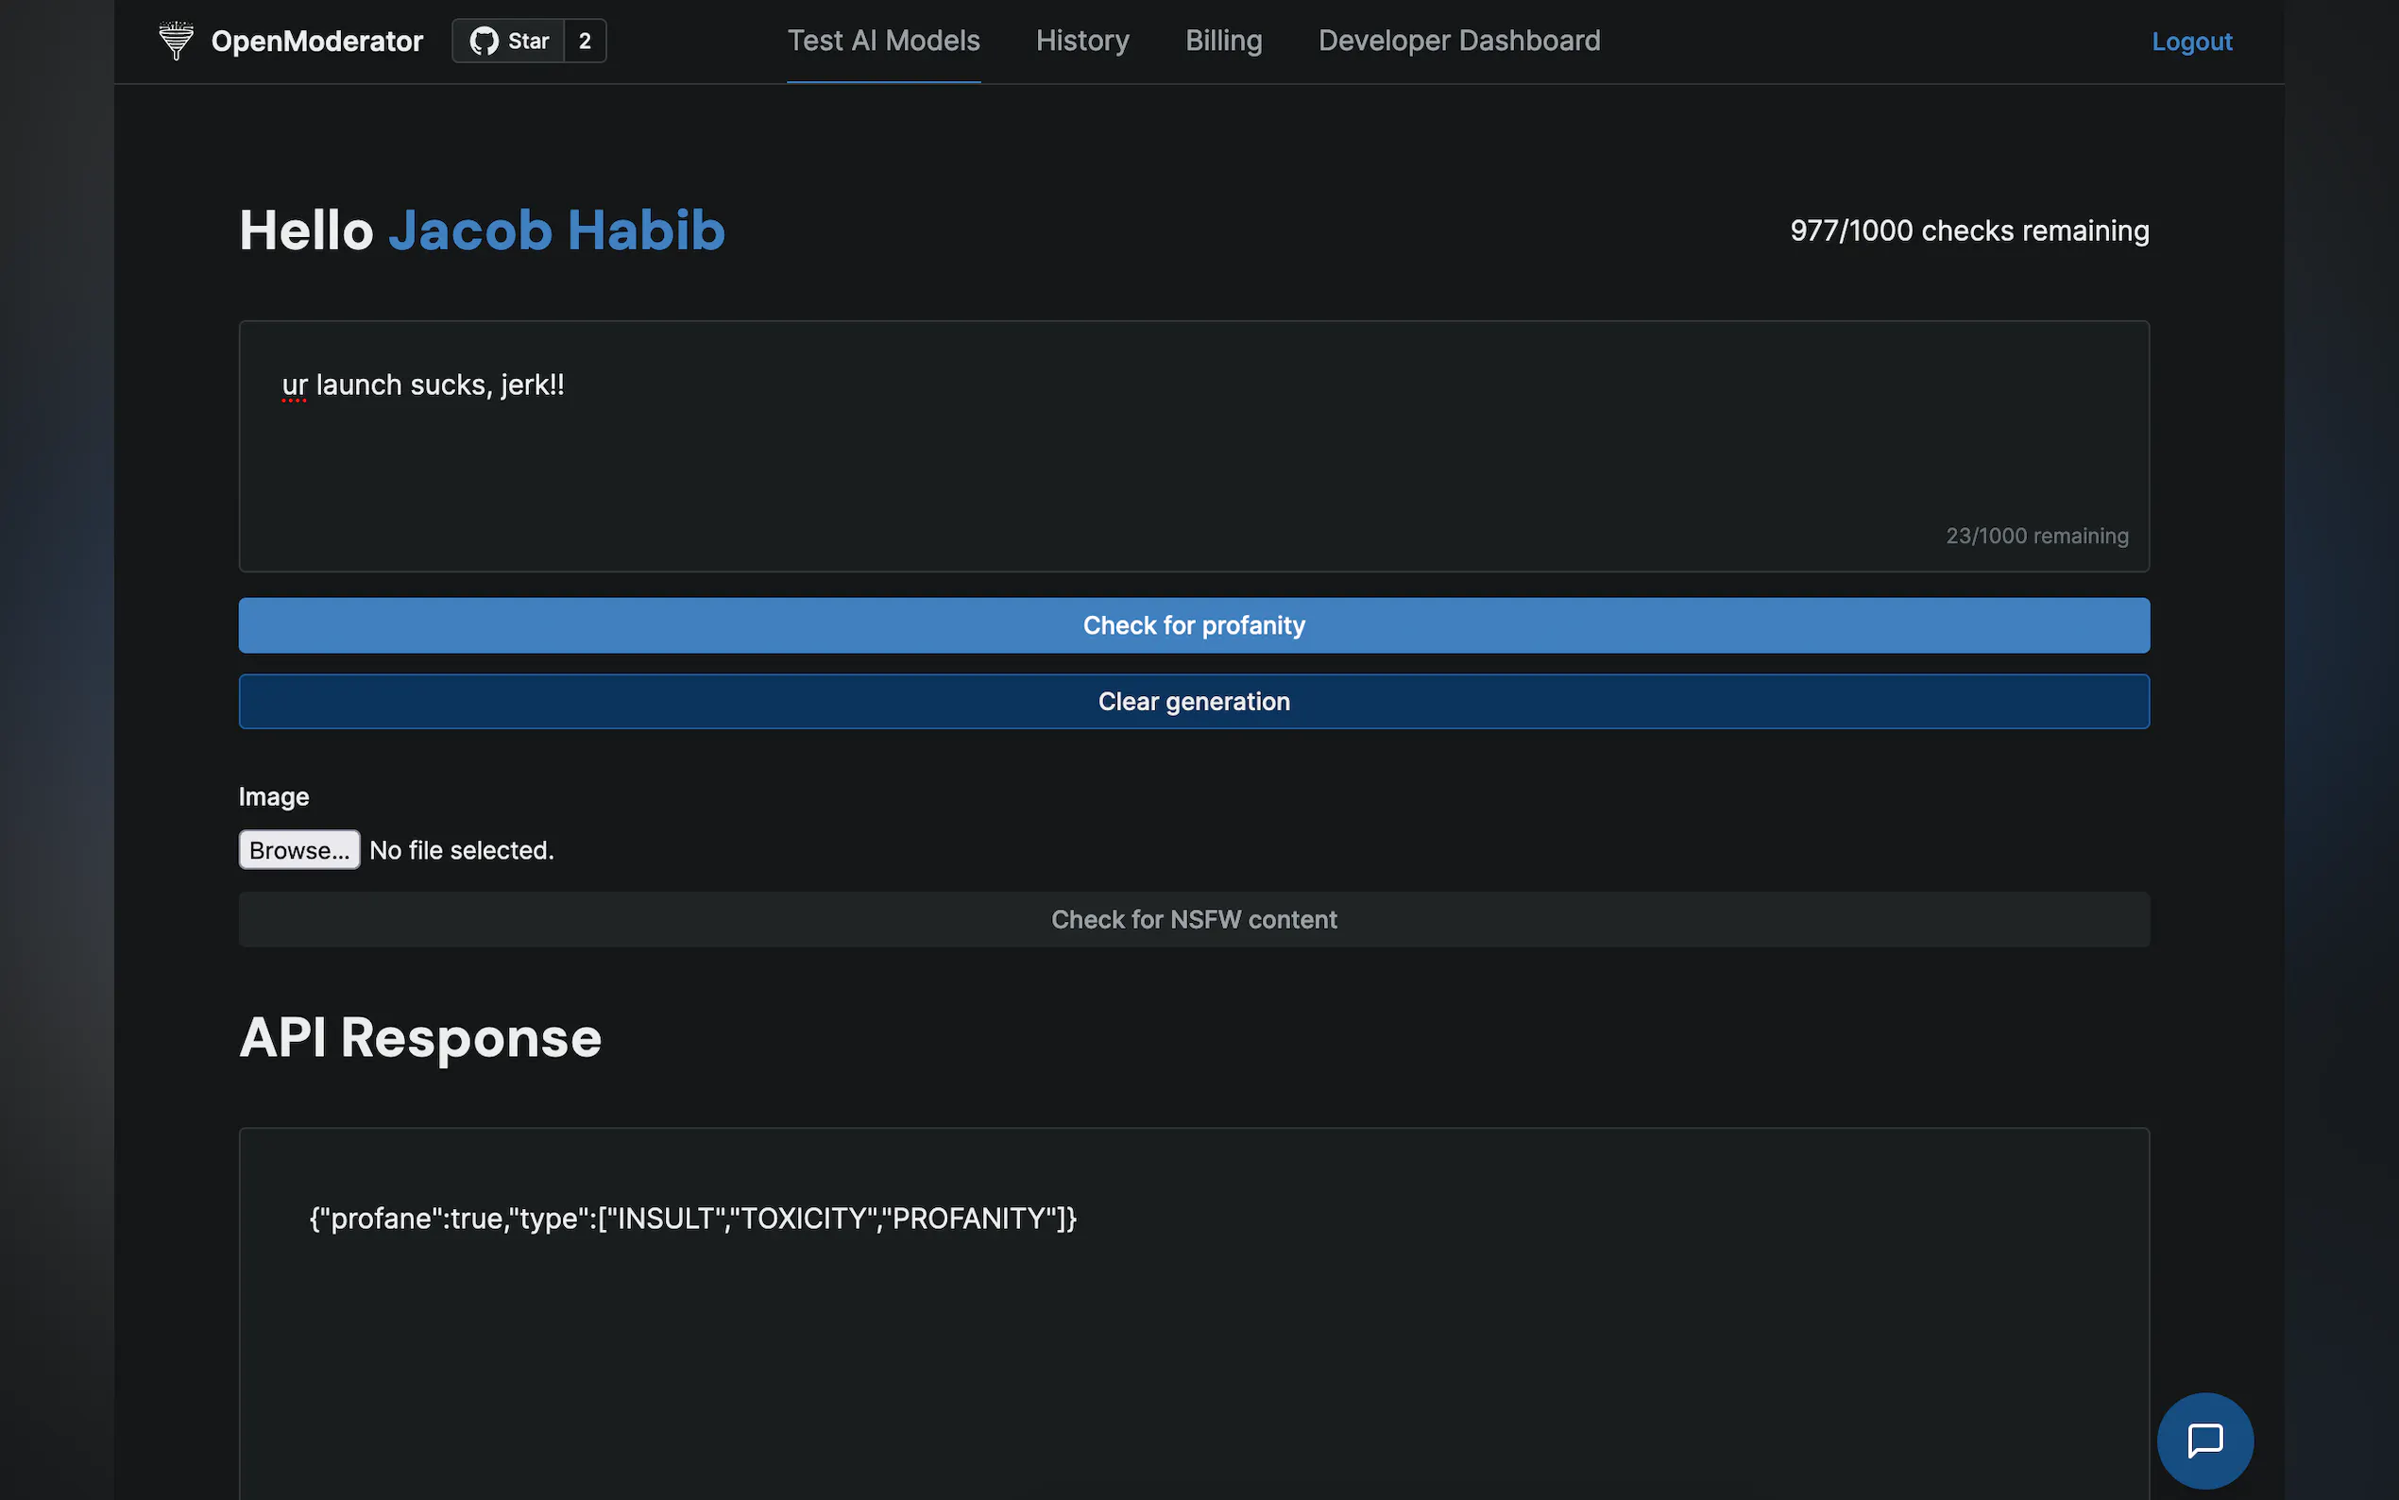
Task: Click Browse to choose an image file
Action: pyautogui.click(x=298, y=850)
